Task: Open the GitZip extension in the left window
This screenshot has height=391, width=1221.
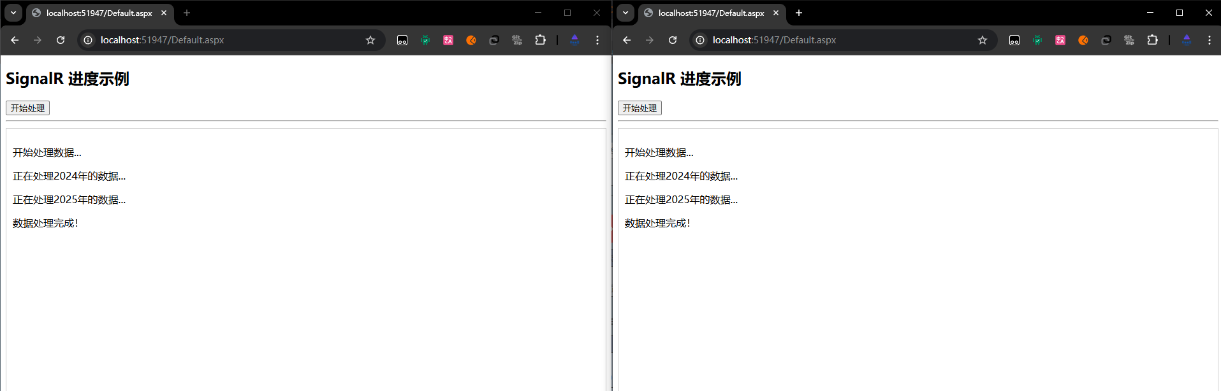Action: (x=517, y=40)
